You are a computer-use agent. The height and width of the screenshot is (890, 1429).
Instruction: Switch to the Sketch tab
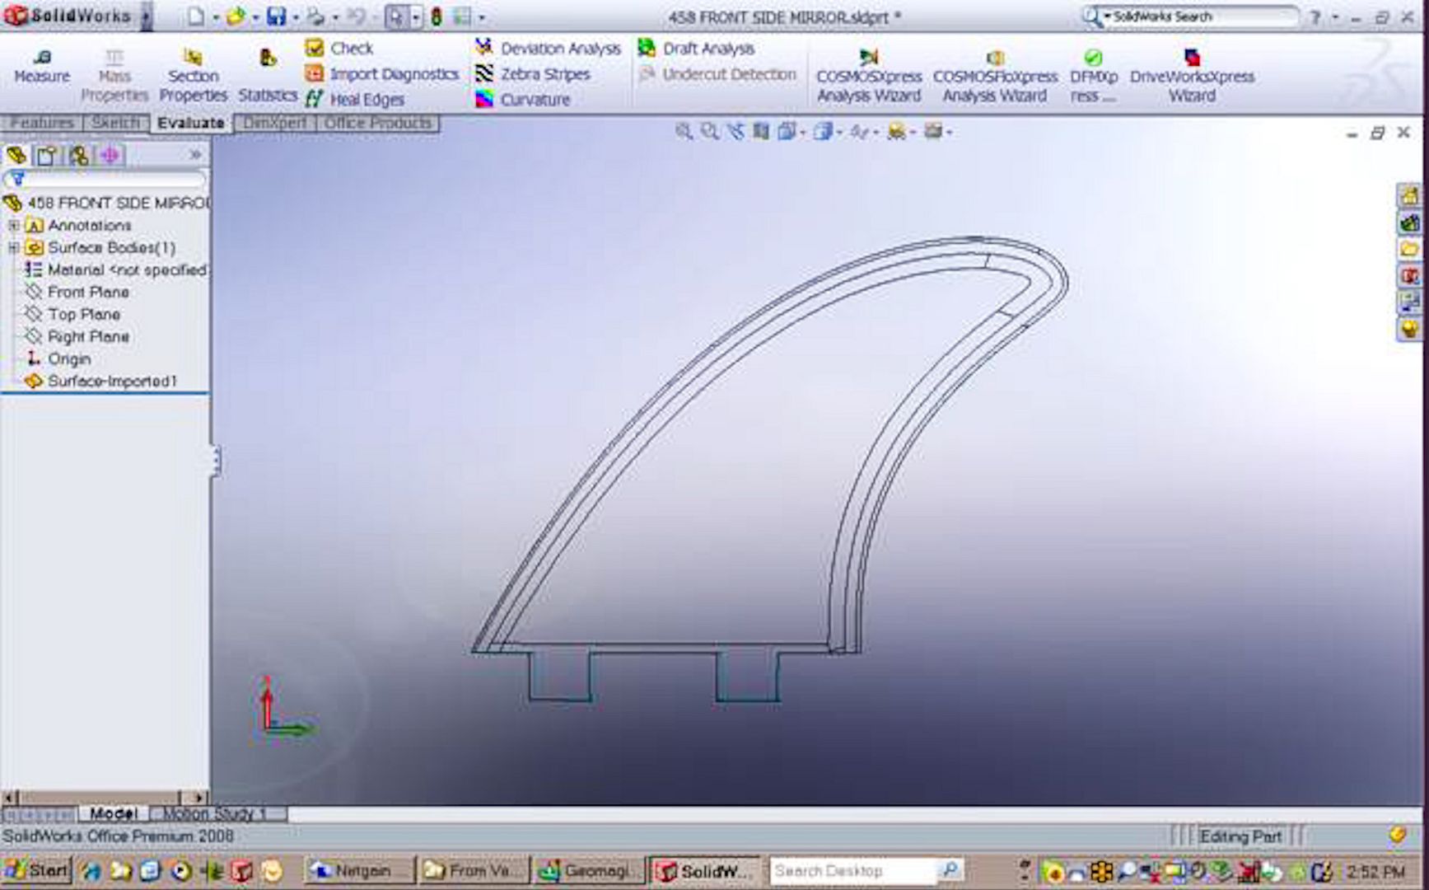[x=115, y=123]
